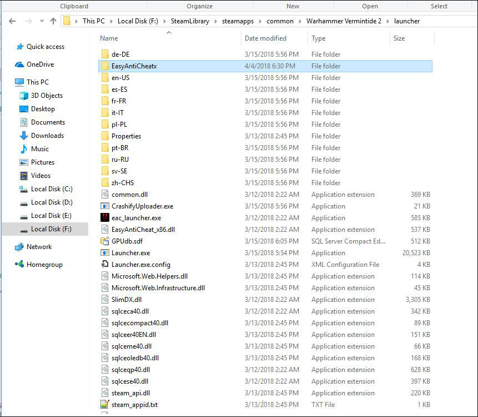Screen dimensions: 478x417
Task: Expand chevron after This PC in address bar
Action: coord(111,21)
